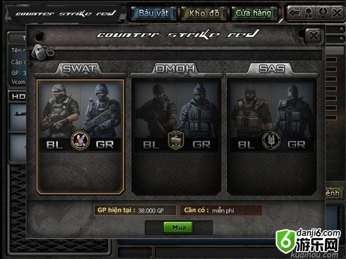Select the SWAT team header

point(80,68)
